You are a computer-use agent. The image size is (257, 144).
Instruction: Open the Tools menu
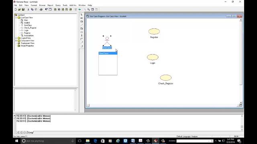[x=65, y=5]
